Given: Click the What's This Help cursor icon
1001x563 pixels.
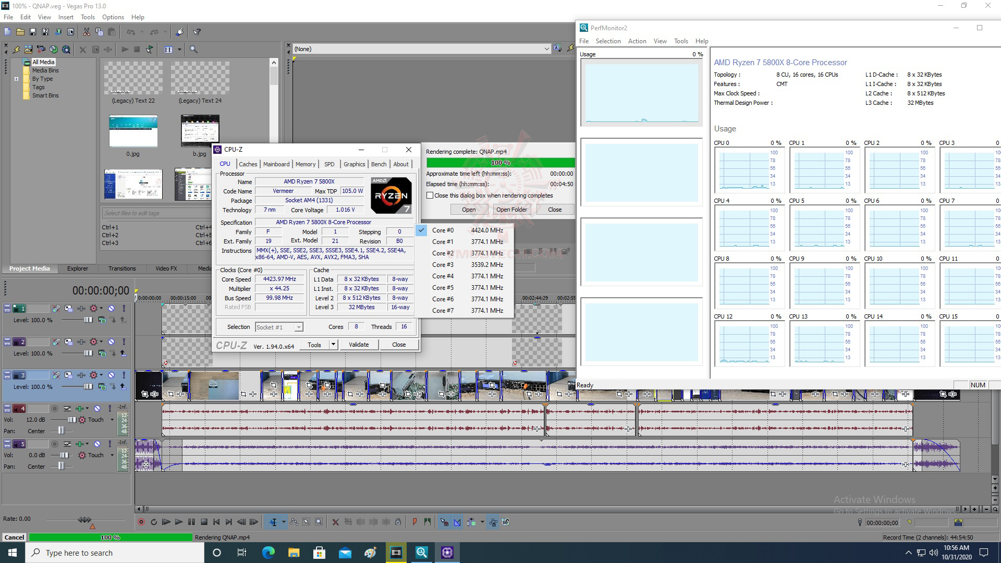Looking at the screenshot, I should (x=197, y=32).
